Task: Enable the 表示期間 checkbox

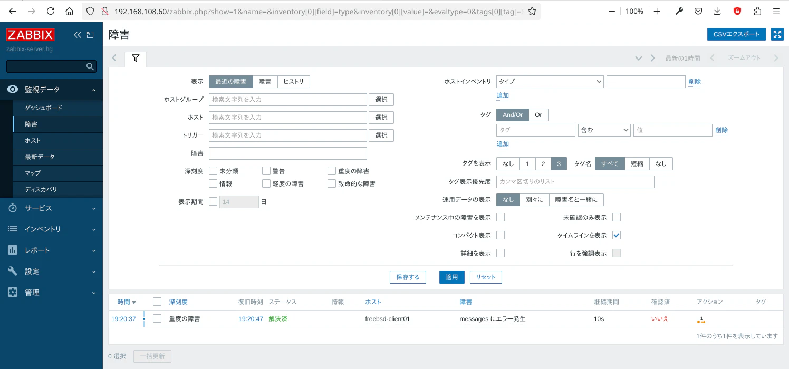Action: pyautogui.click(x=213, y=201)
